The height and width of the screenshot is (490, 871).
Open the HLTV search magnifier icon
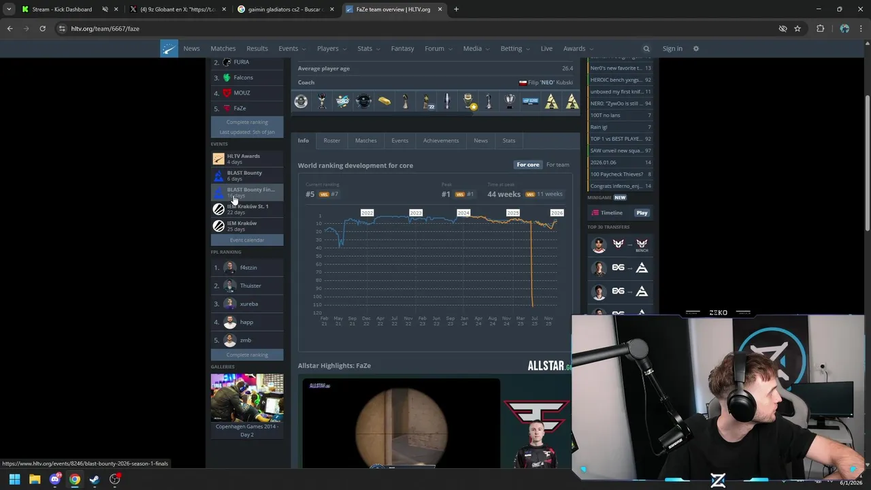point(646,48)
